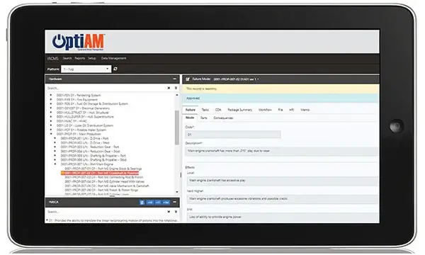The height and width of the screenshot is (255, 425).
Task: Collapse the Port Main Engine tree node
Action: tap(55, 164)
